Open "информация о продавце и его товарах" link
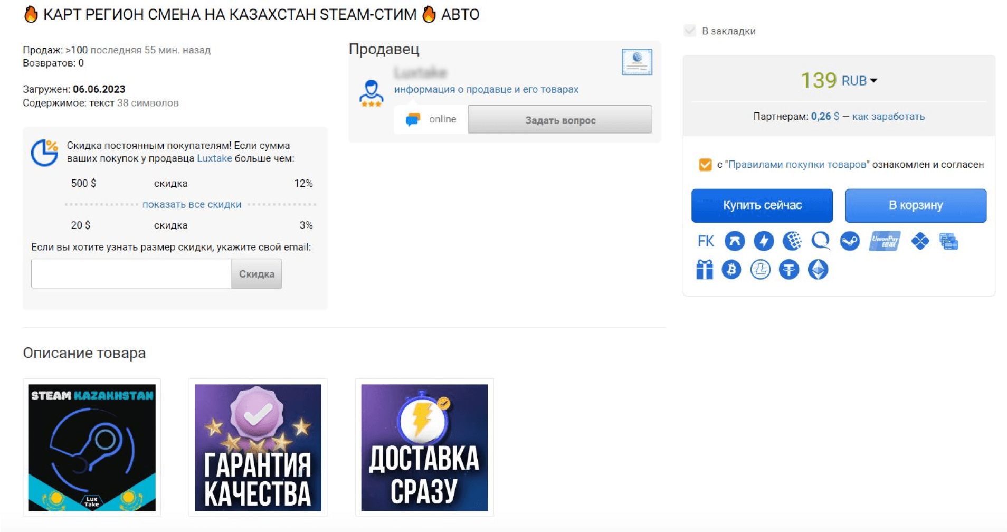The width and height of the screenshot is (1007, 532). tap(486, 90)
